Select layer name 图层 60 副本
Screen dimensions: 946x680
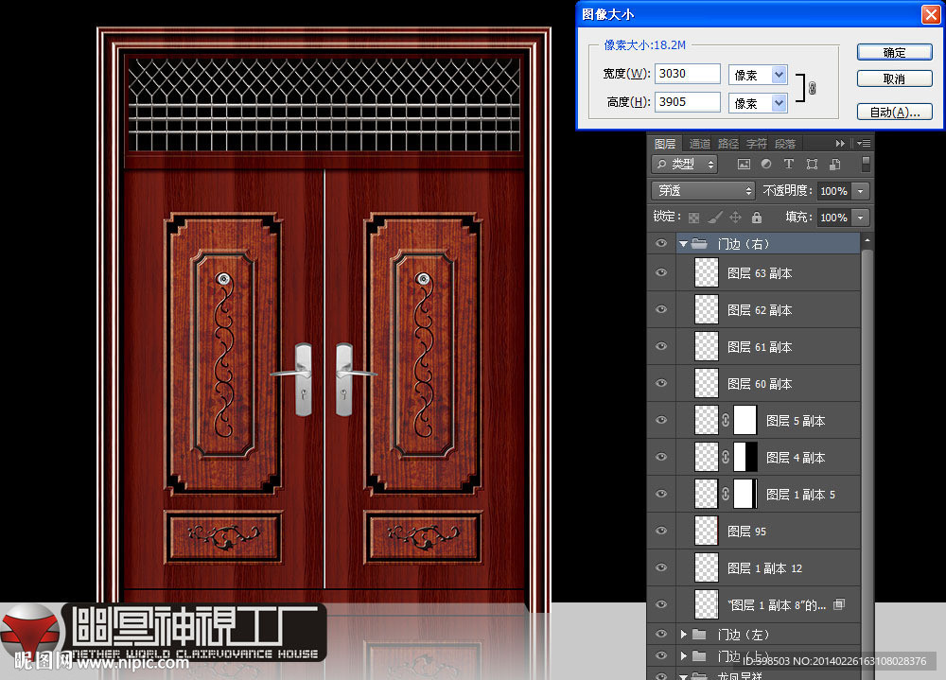coord(760,384)
